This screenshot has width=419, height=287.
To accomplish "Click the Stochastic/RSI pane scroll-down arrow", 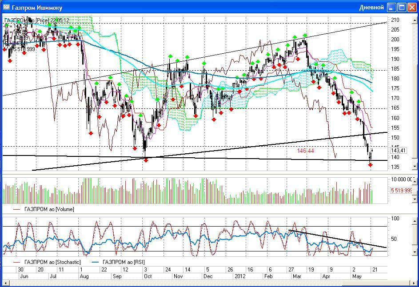I will pos(415,252).
